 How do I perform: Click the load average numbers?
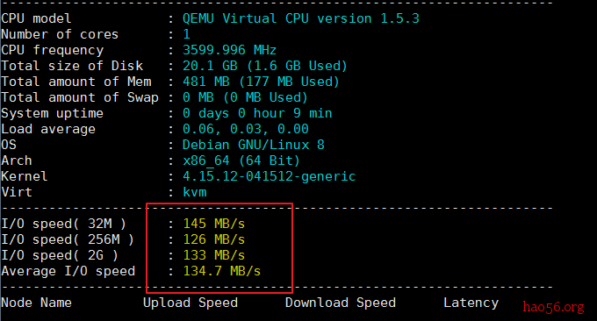(245, 129)
